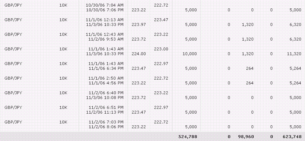Select bought price 223.00
This screenshot has height=141, width=305.
tap(161, 49)
